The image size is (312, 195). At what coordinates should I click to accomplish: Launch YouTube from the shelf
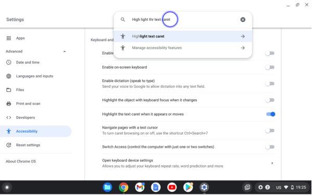click(172, 187)
